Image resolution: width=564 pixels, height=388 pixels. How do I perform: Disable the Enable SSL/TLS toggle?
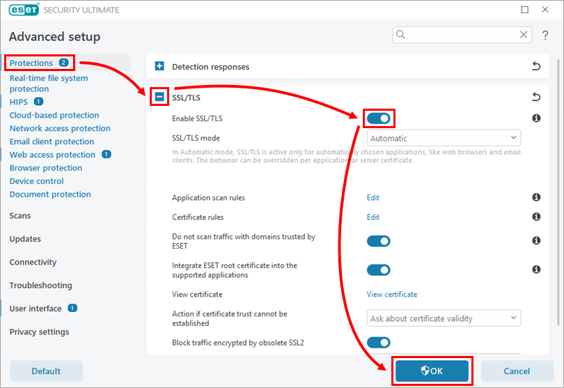pyautogui.click(x=379, y=118)
